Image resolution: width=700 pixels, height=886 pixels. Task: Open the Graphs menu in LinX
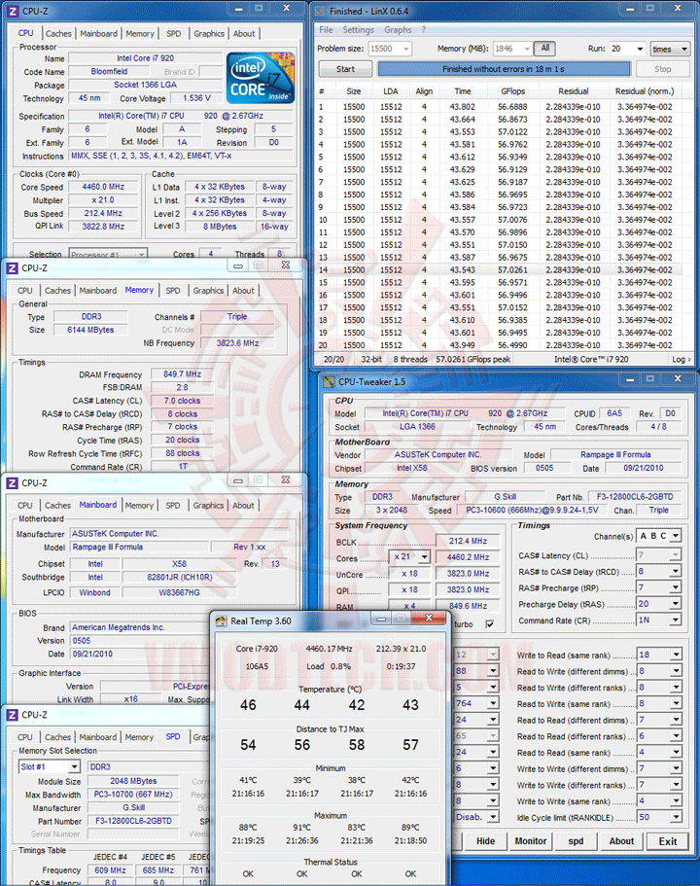398,30
